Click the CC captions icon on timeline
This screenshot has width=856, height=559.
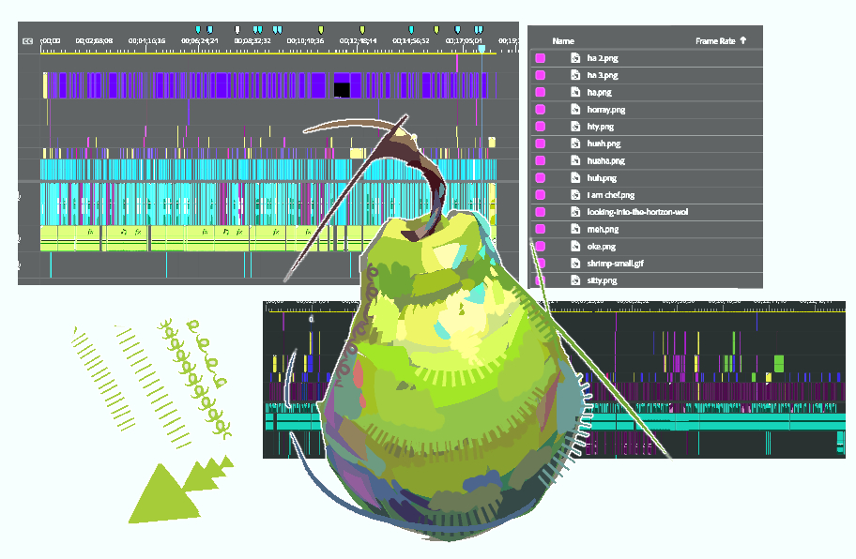tap(26, 41)
